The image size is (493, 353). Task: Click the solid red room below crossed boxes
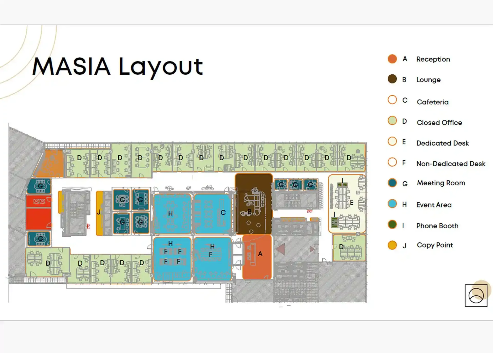coord(39,219)
